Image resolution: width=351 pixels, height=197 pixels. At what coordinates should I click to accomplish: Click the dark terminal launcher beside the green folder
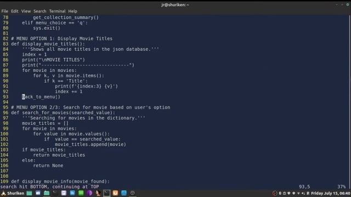[55, 193]
